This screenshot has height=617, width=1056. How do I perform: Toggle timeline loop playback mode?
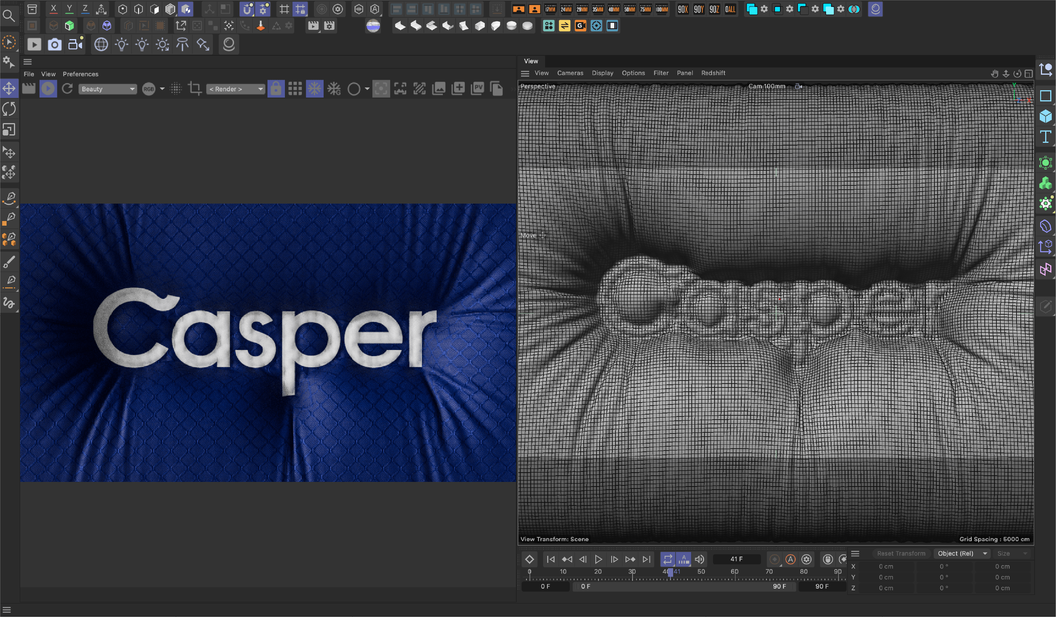pos(667,559)
